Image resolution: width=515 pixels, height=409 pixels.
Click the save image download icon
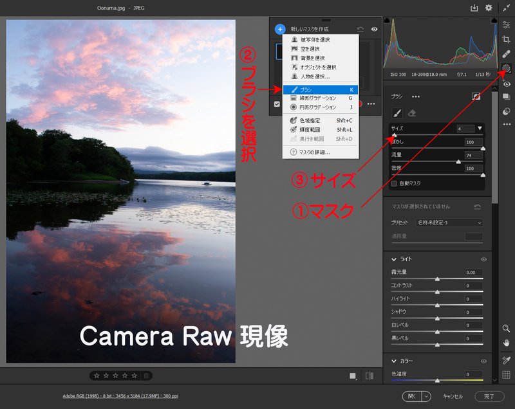[x=474, y=8]
